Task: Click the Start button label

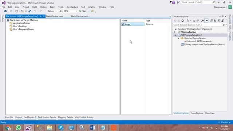Action: [84, 11]
